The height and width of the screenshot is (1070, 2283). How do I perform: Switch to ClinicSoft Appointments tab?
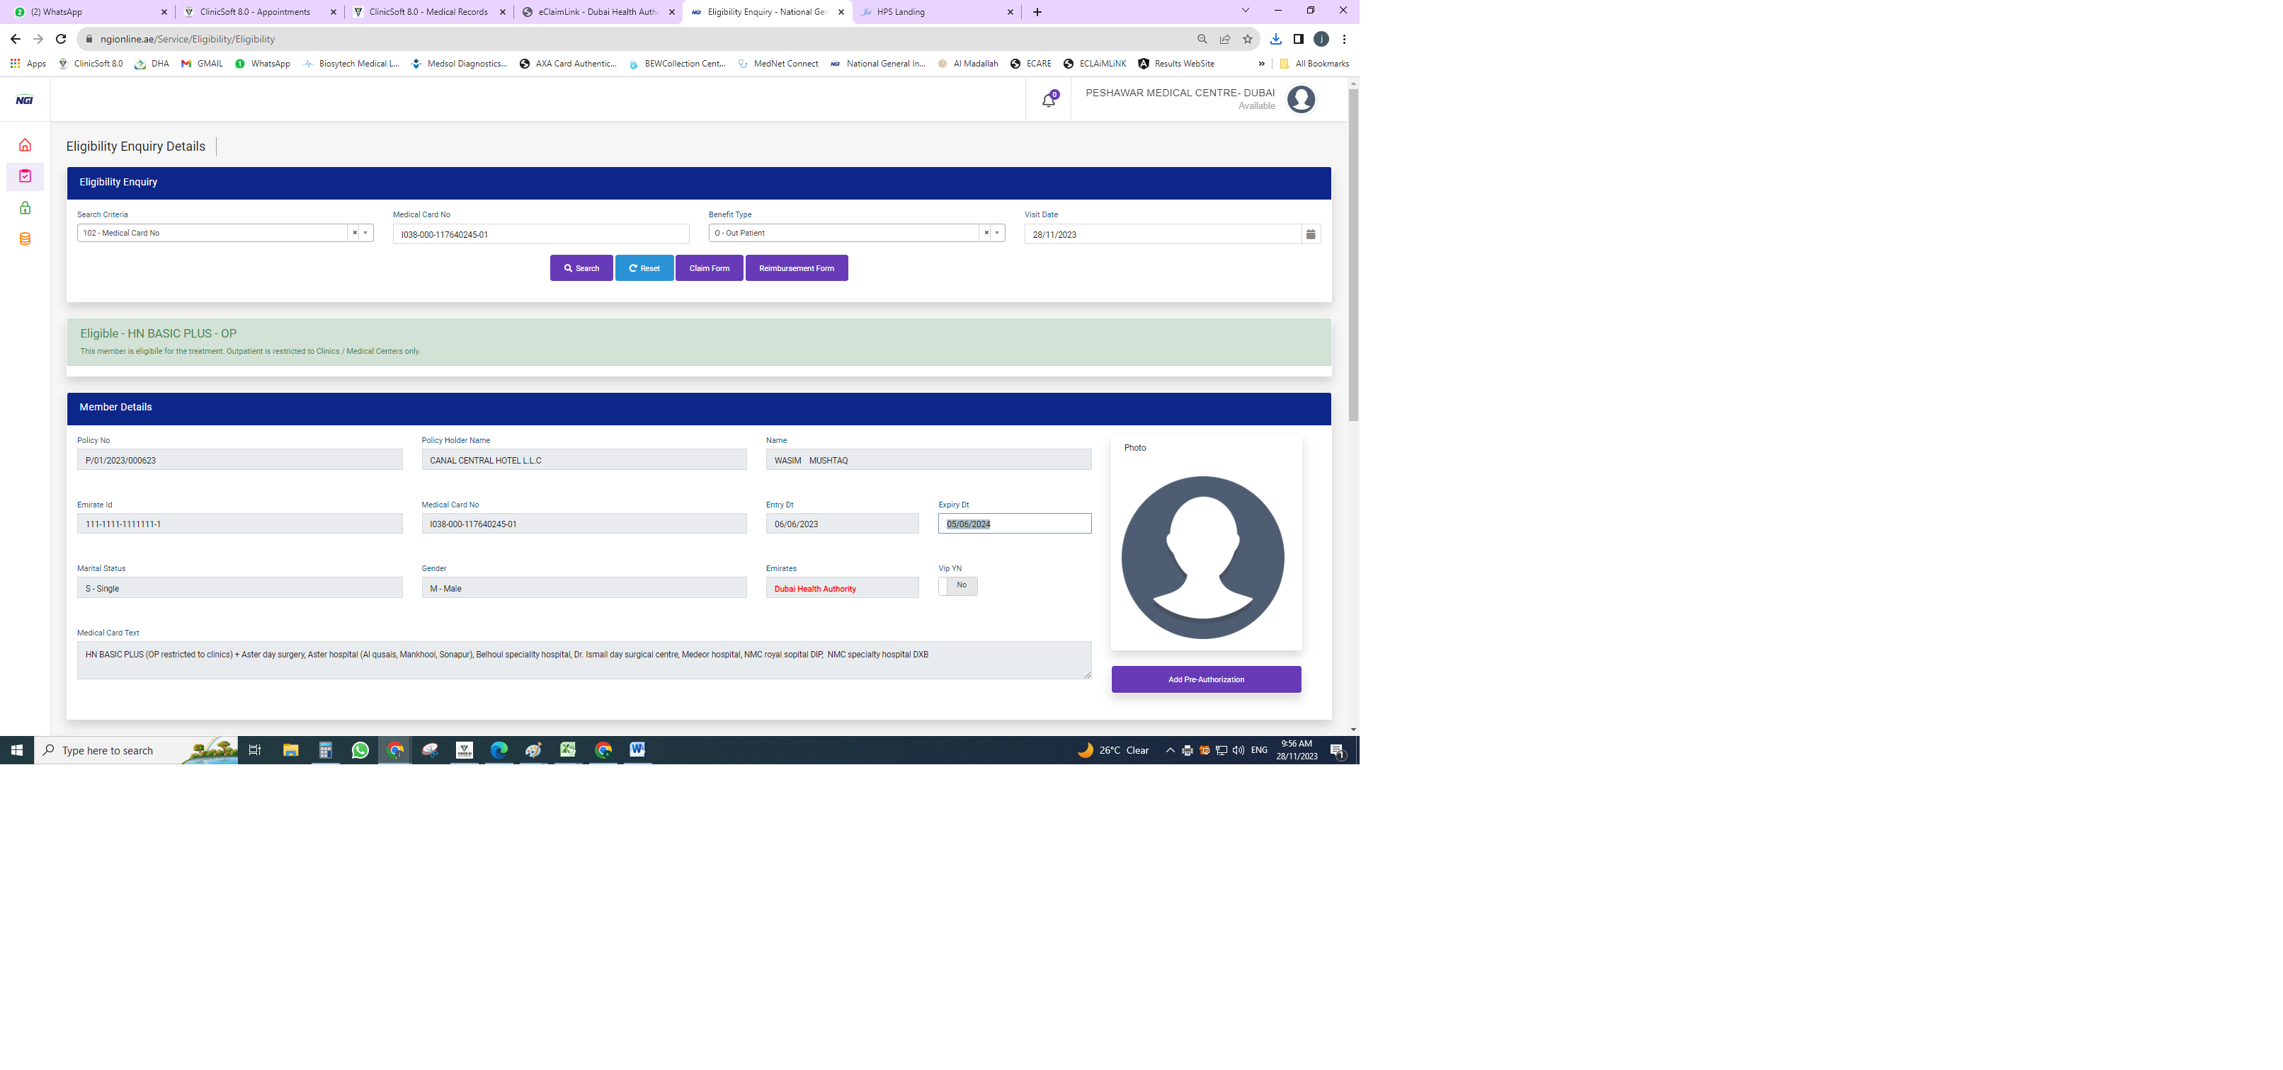255,13
